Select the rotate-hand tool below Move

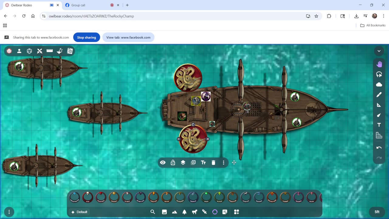(x=379, y=75)
